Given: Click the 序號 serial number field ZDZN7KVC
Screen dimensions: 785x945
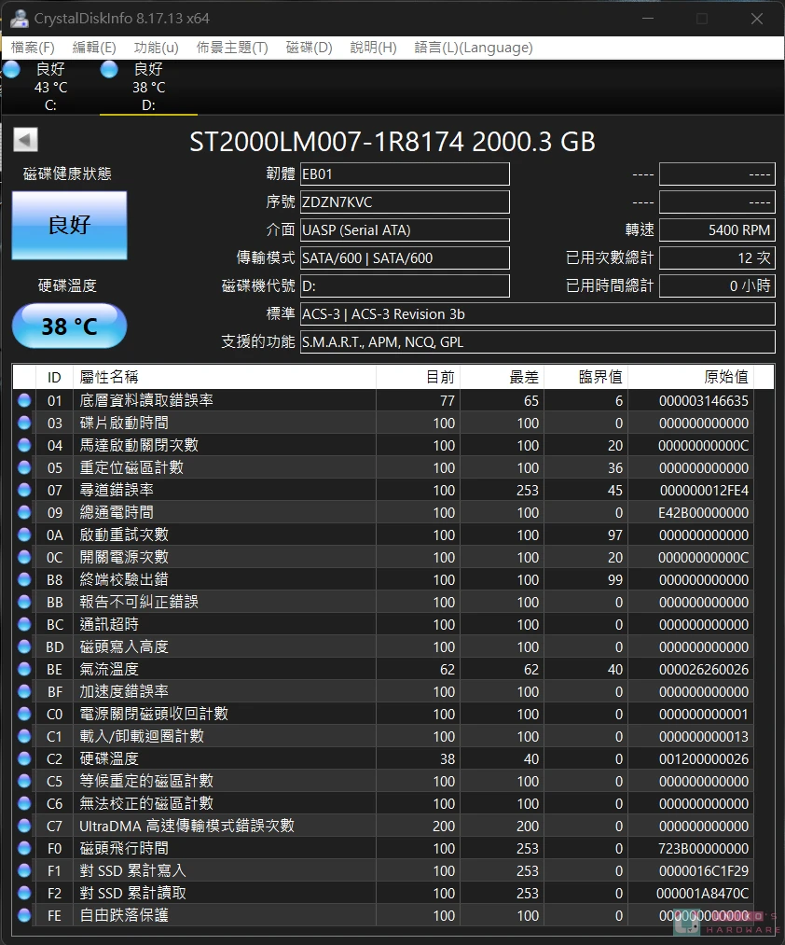Looking at the screenshot, I should tap(405, 202).
